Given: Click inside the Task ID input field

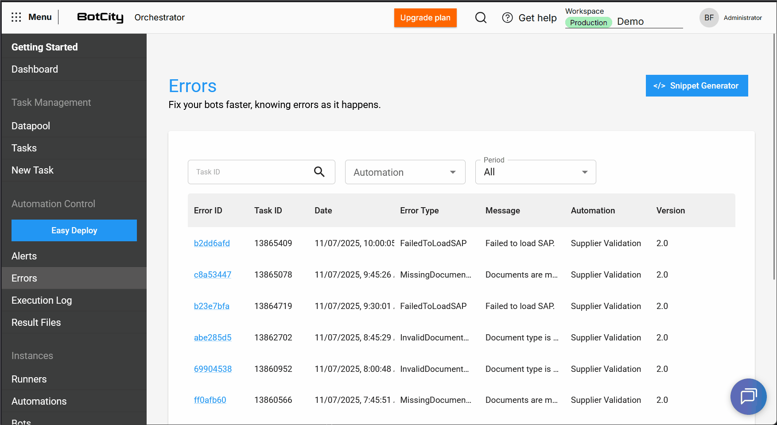Looking at the screenshot, I should (x=248, y=172).
